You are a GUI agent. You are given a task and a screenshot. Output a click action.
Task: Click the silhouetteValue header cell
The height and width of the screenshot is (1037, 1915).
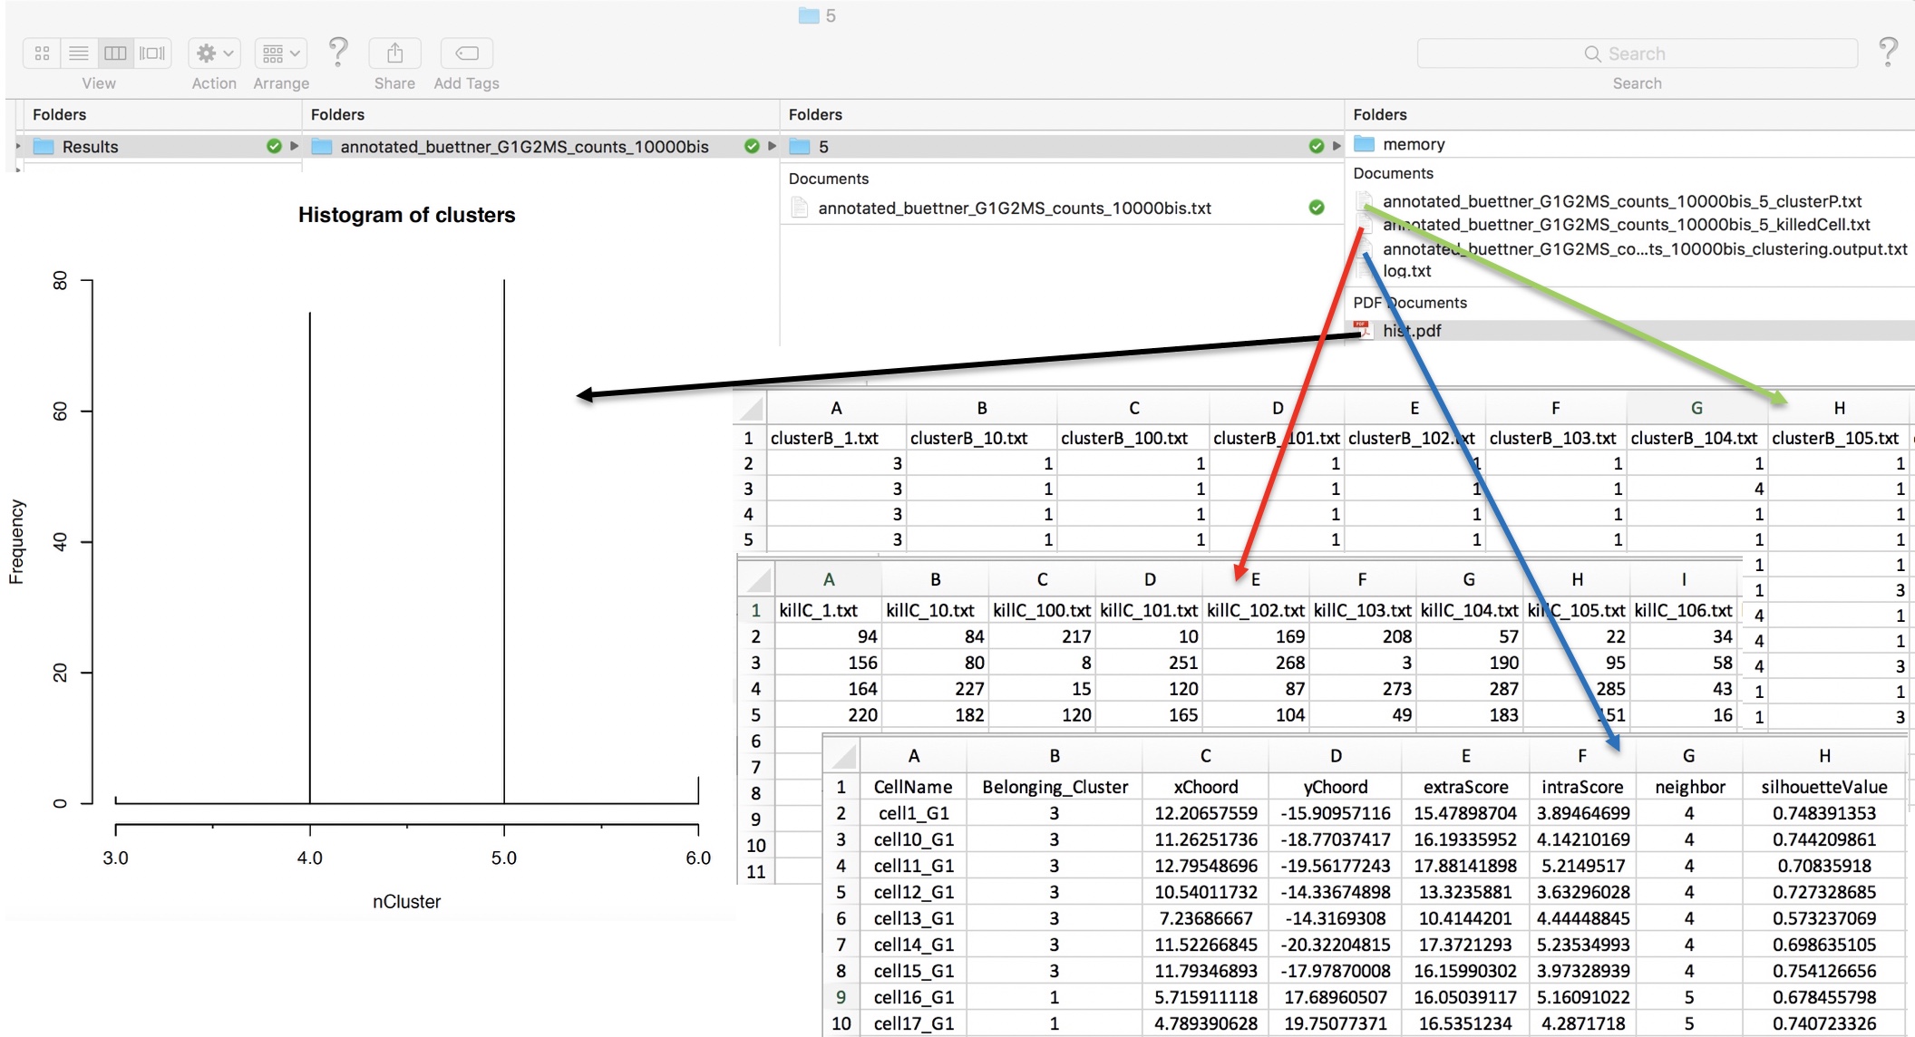coord(1824,787)
